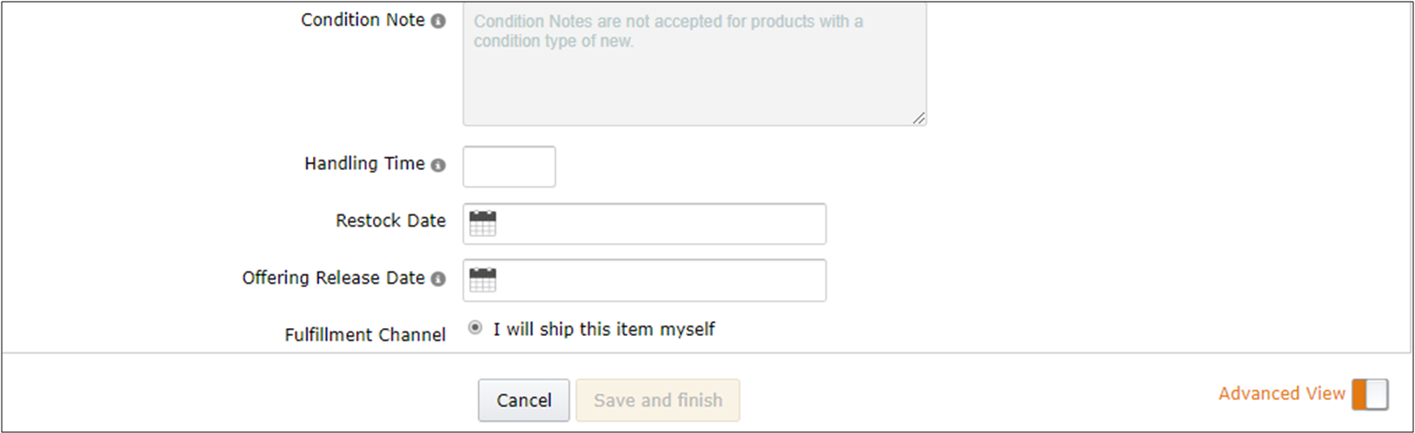Click the Cancel button
The image size is (1415, 433).
[x=523, y=400]
